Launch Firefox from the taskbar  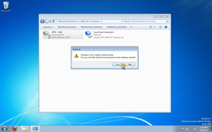[15, 129]
